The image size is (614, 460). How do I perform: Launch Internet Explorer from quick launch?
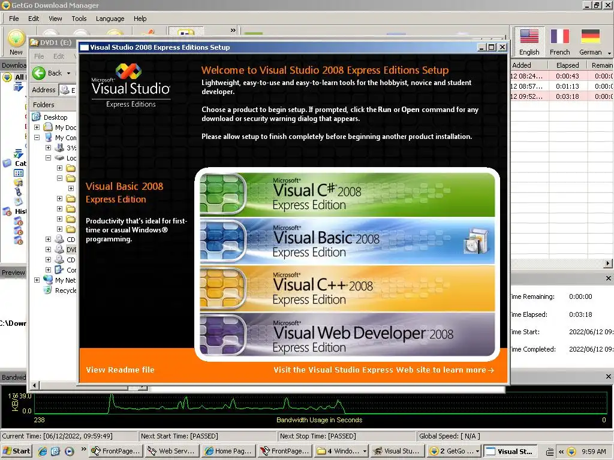(43, 451)
